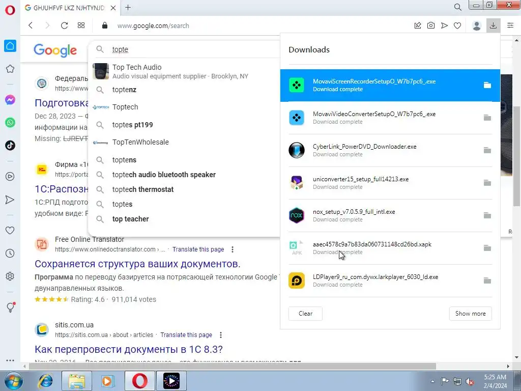Click the page edit/pinboard icon in address bar
The height and width of the screenshot is (391, 521).
[418, 25]
